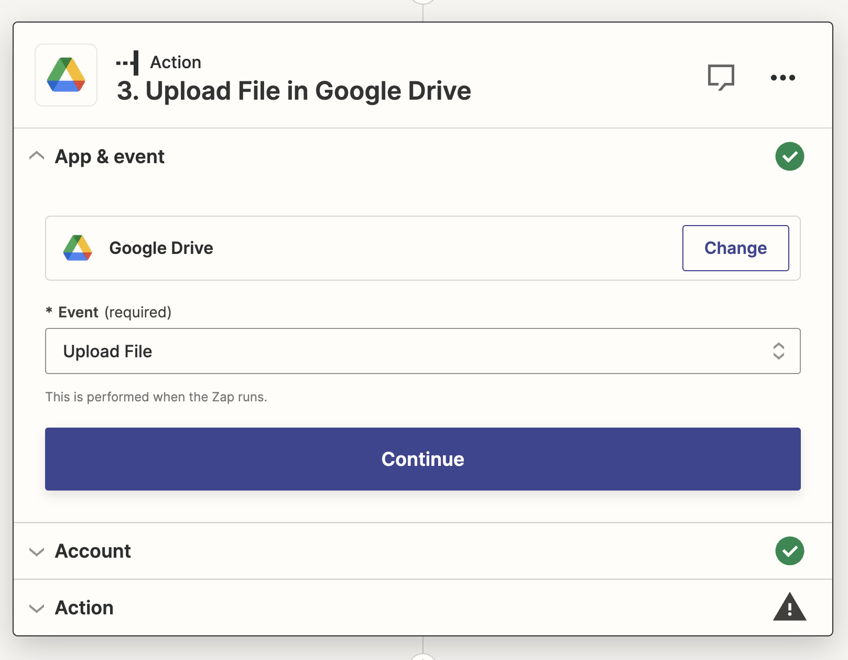
Task: Click the Change button to switch apps
Action: click(735, 248)
